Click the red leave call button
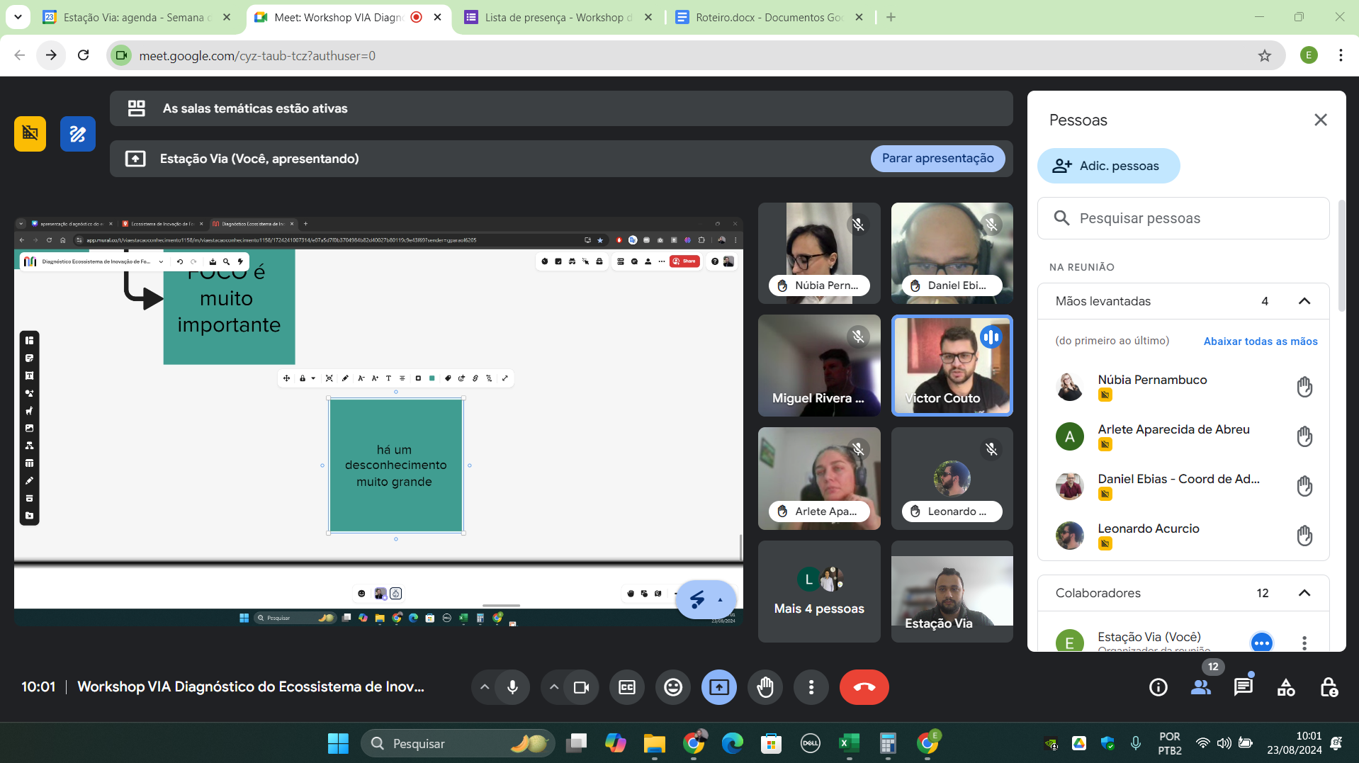This screenshot has height=763, width=1359. coord(864,687)
